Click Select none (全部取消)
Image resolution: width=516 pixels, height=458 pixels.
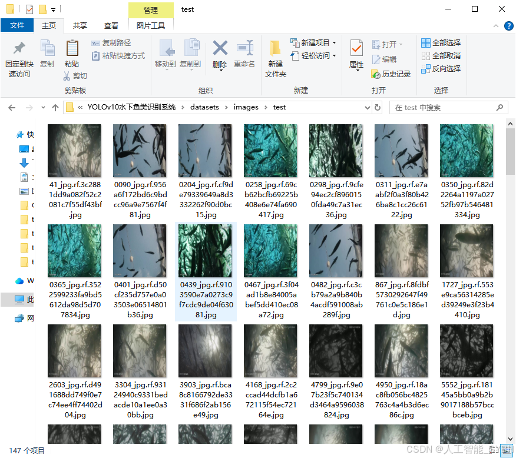click(x=441, y=56)
